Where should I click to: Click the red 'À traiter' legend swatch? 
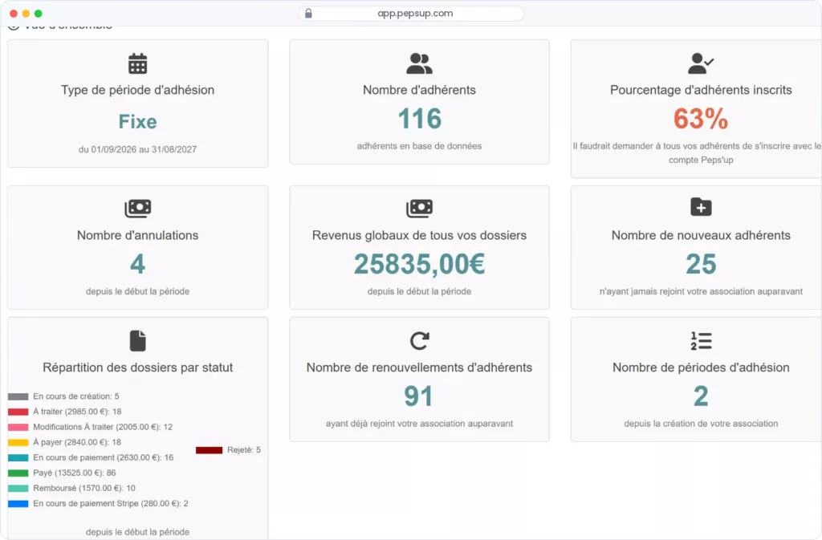click(18, 412)
